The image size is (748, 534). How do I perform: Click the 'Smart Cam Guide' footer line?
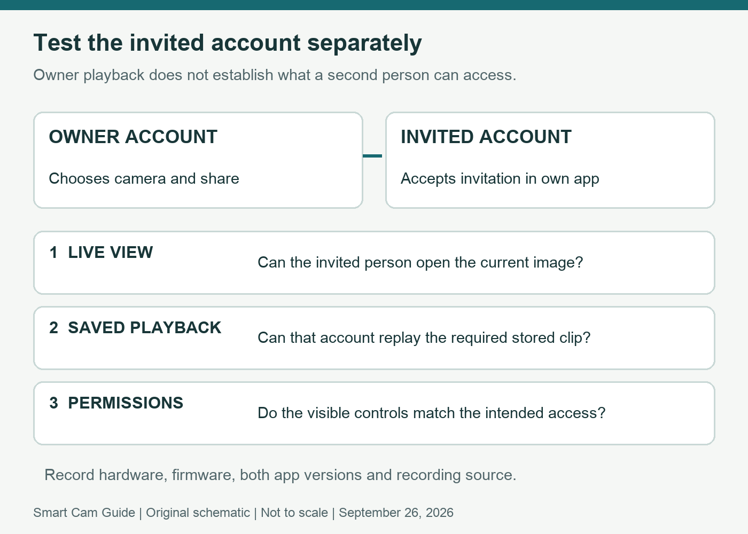tap(243, 513)
